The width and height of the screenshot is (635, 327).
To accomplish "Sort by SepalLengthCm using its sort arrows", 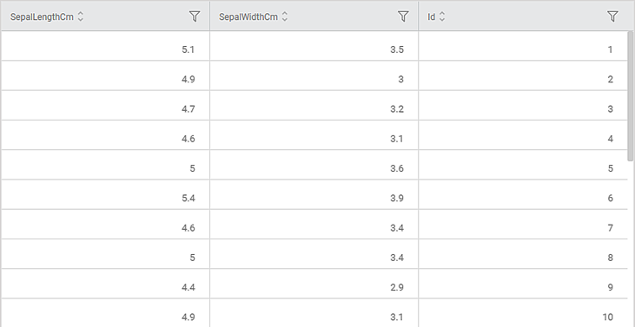I will click(x=81, y=17).
